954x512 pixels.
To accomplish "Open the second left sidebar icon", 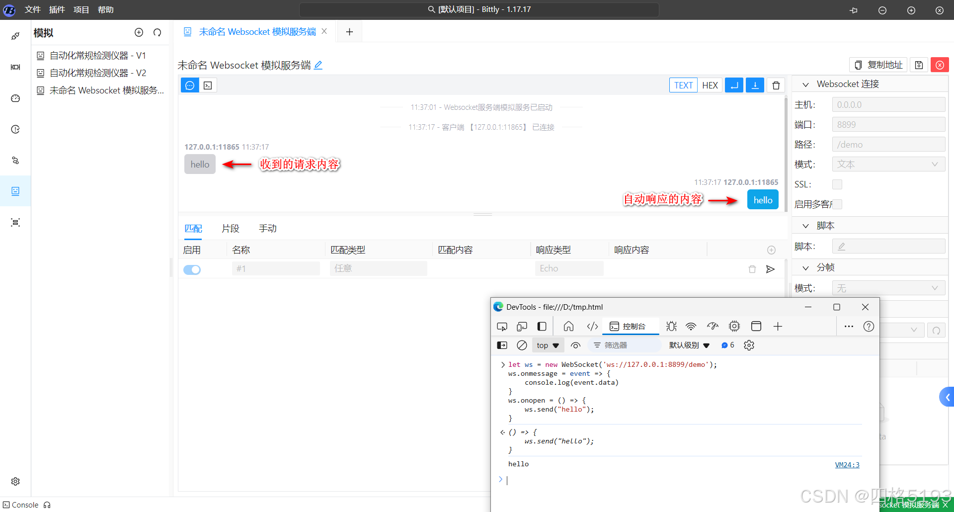I will (x=15, y=67).
